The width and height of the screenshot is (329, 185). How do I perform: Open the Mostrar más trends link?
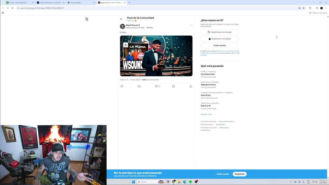(206, 114)
